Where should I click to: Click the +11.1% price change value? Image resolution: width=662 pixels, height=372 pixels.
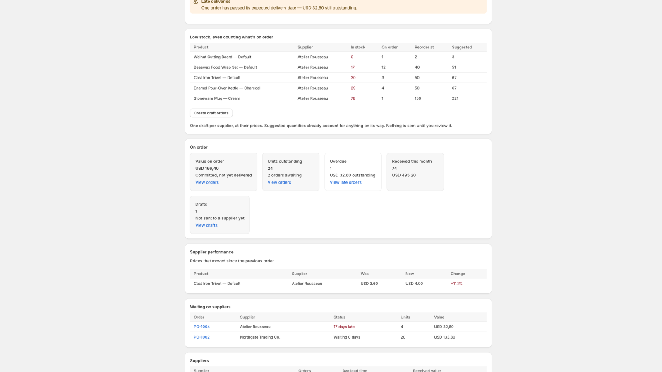coord(456,284)
